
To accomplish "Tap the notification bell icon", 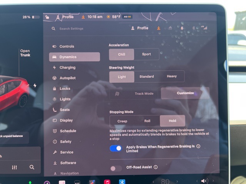I will pos(182,28).
